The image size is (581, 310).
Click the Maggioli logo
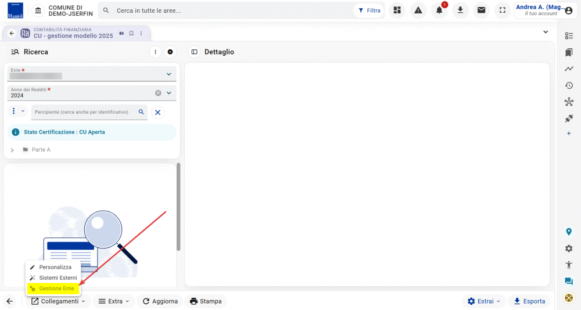15,11
